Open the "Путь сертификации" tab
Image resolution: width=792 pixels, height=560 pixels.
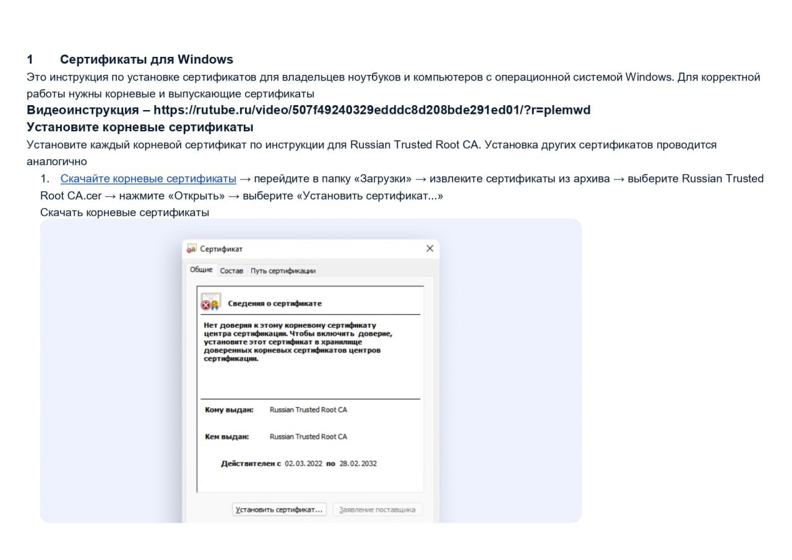coord(283,271)
